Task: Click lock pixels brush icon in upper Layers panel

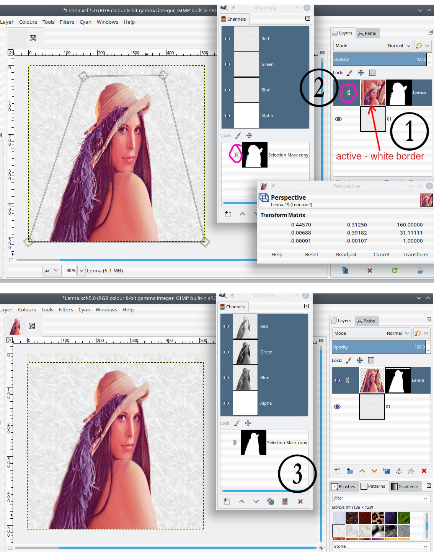Action: tap(349, 73)
